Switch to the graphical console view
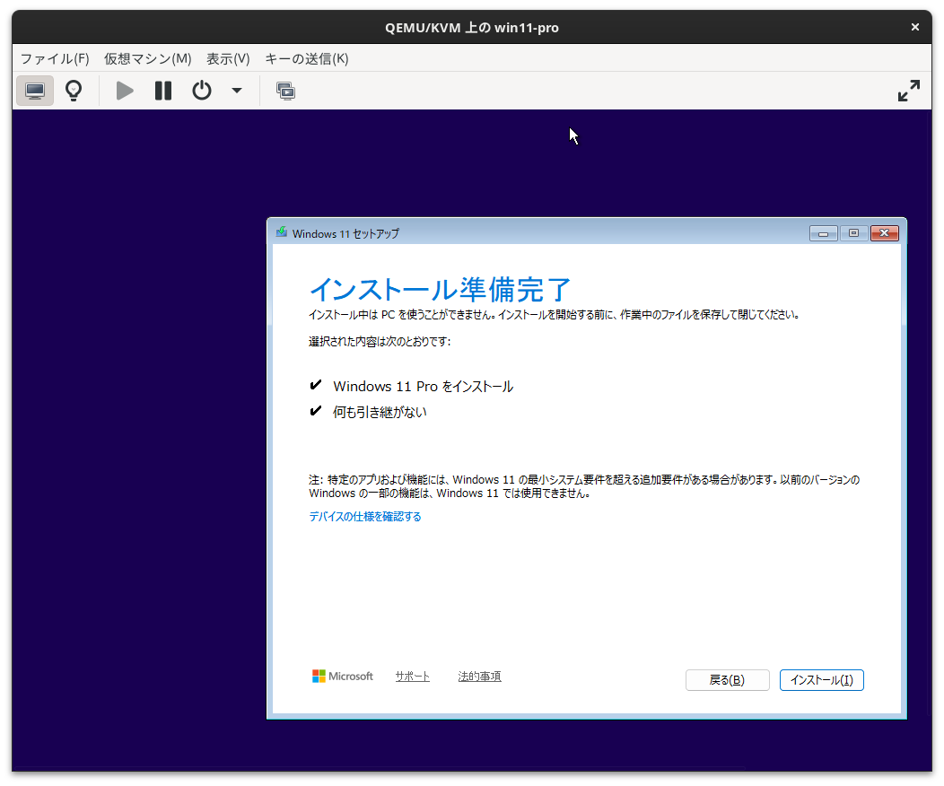This screenshot has width=944, height=786. click(34, 91)
